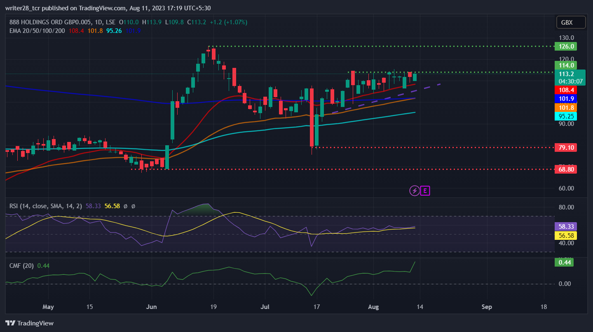Viewport: 593px width, 332px height.
Task: Click the EMA 20 value 108.4 in the legend
Action: click(x=77, y=30)
